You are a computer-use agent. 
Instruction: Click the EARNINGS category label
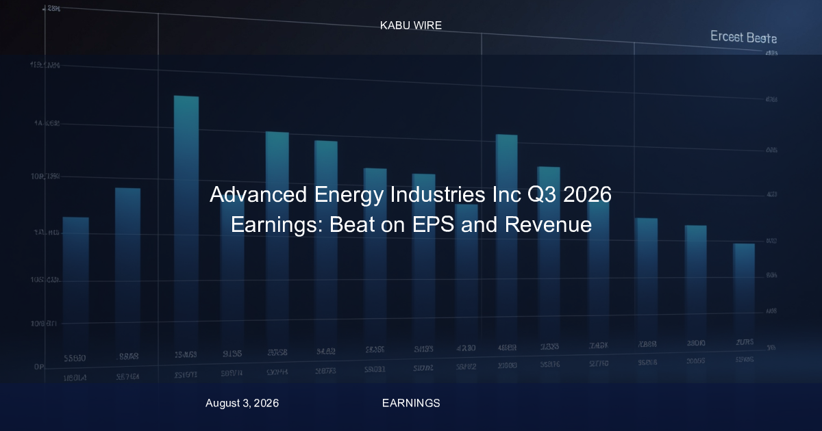(411, 404)
